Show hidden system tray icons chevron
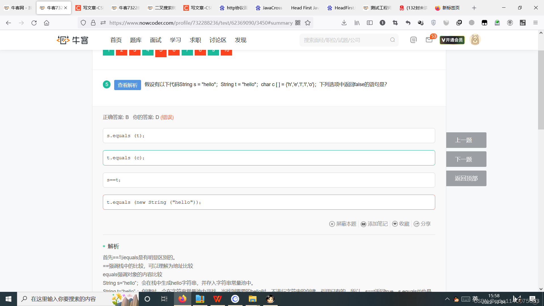This screenshot has width=544, height=306. coord(447,299)
